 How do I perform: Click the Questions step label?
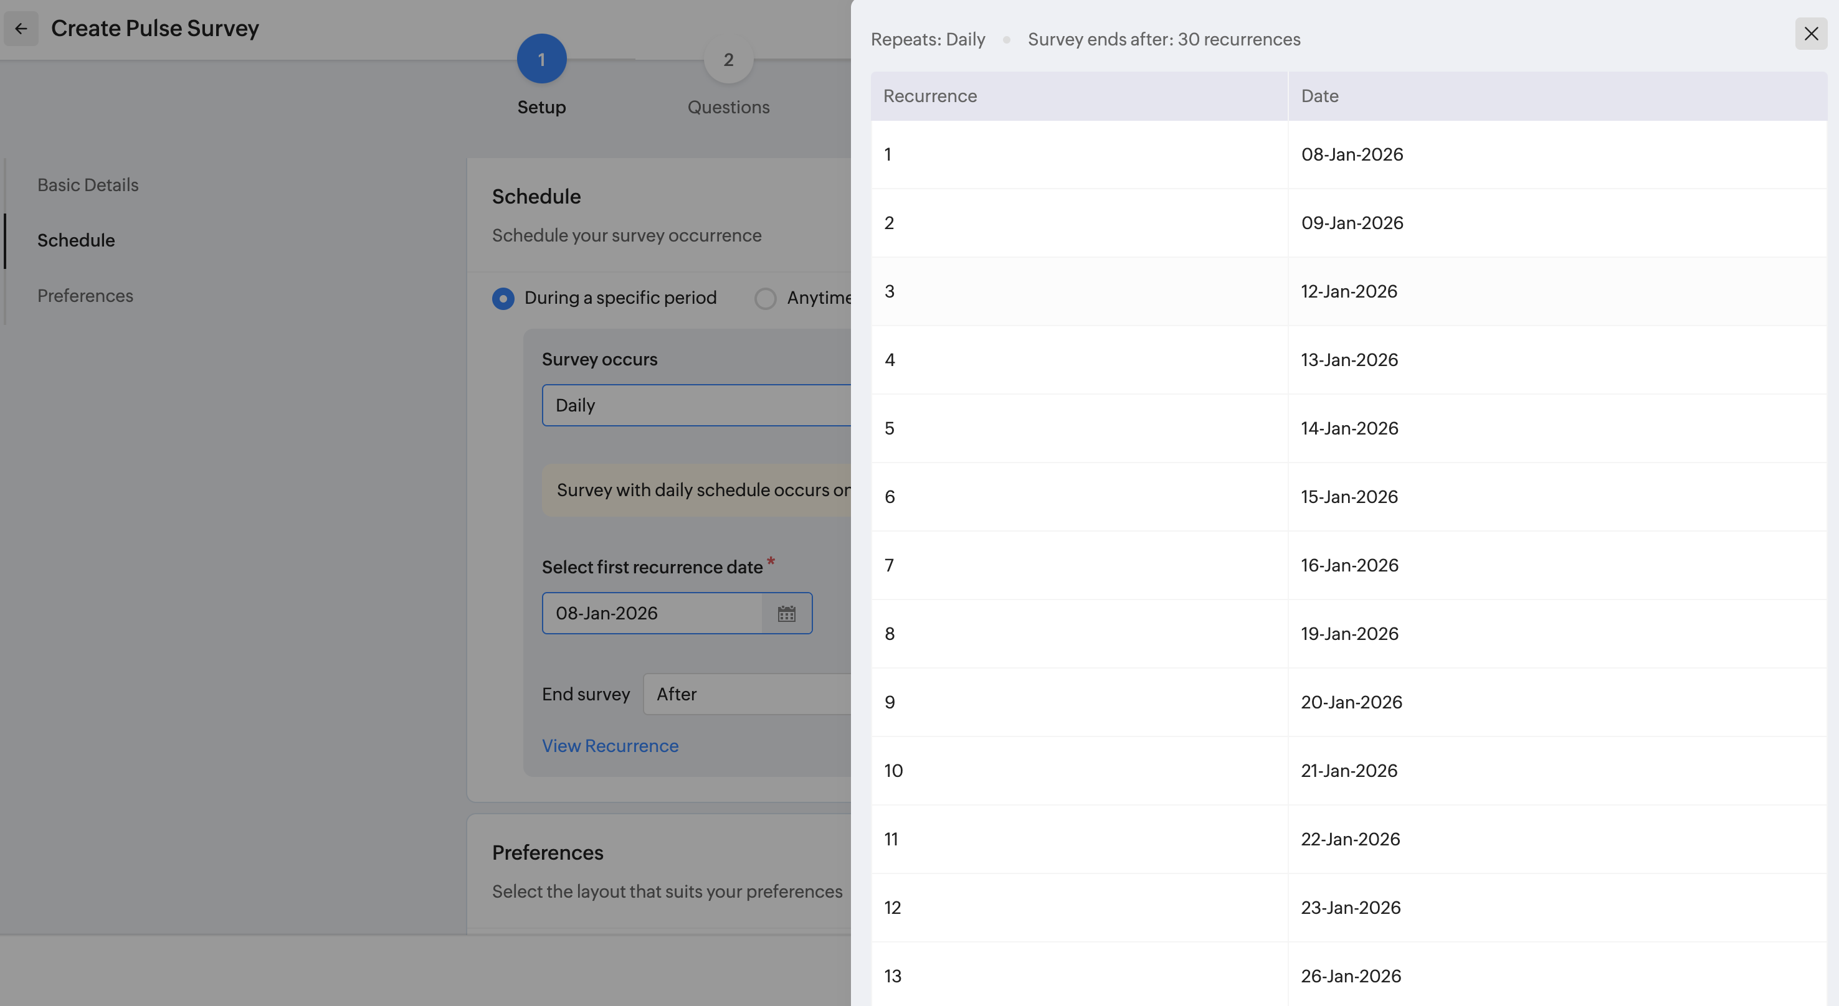click(728, 107)
